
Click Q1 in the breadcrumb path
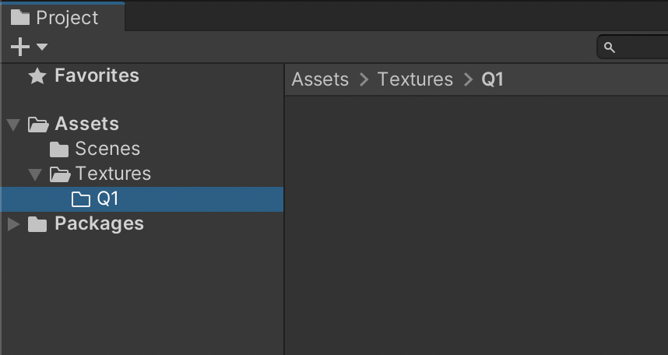click(x=493, y=79)
